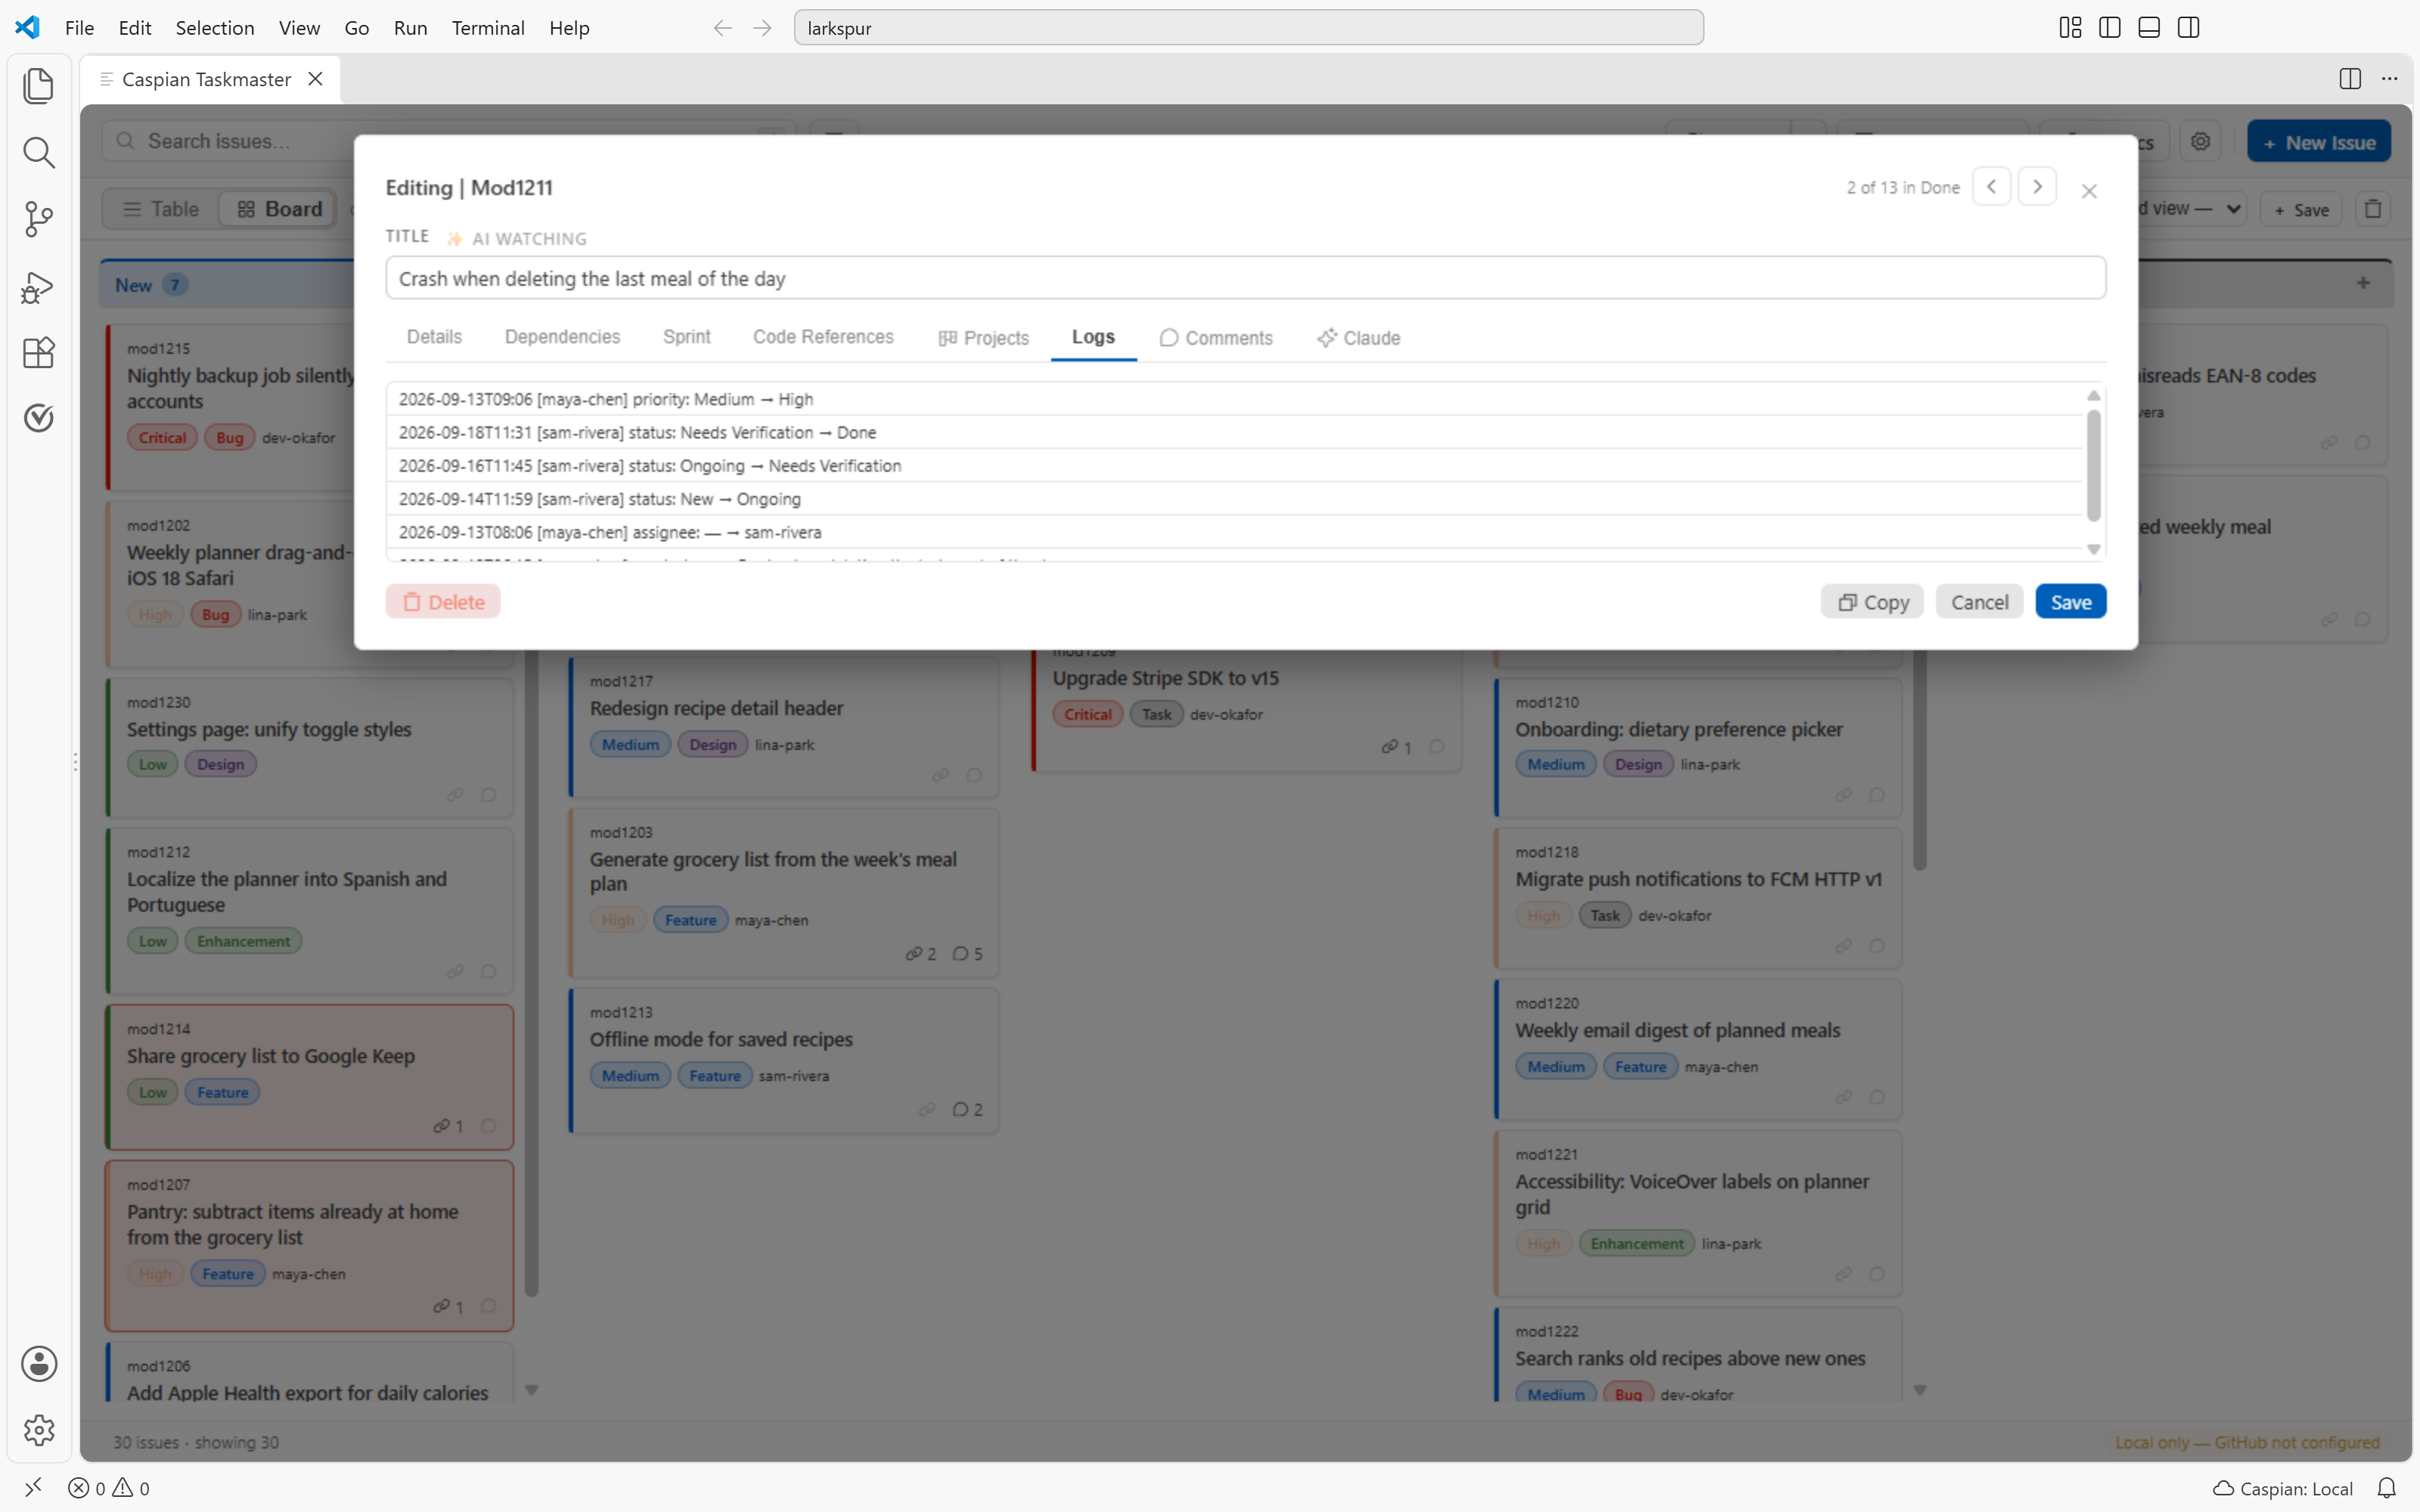The image size is (2420, 1512).
Task: Click the Copy button in the dialog
Action: point(1872,602)
